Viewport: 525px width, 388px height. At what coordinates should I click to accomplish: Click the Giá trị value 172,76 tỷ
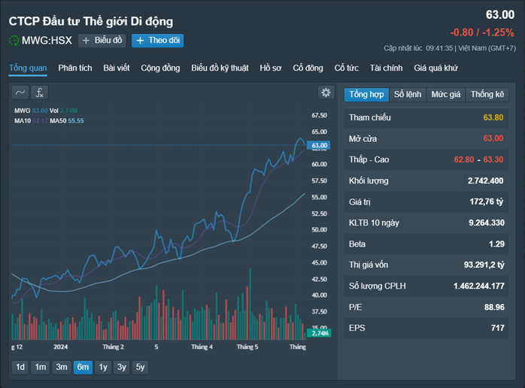pos(486,202)
